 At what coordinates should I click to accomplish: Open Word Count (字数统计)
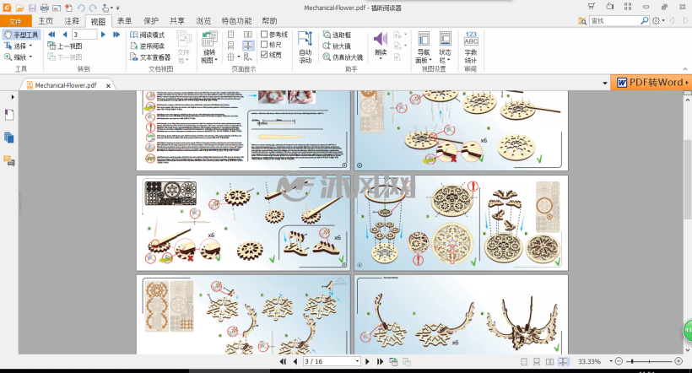pyautogui.click(x=471, y=47)
